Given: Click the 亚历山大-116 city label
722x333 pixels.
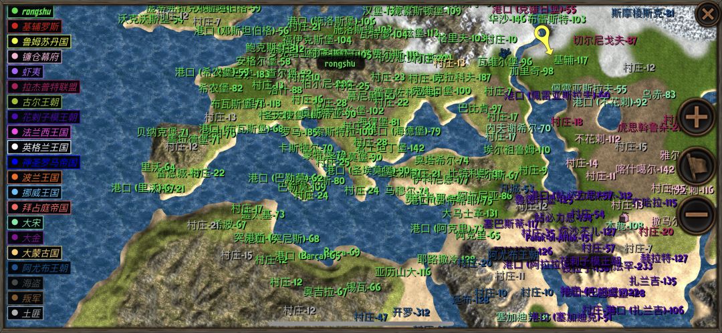Looking at the screenshot, I should [x=403, y=272].
